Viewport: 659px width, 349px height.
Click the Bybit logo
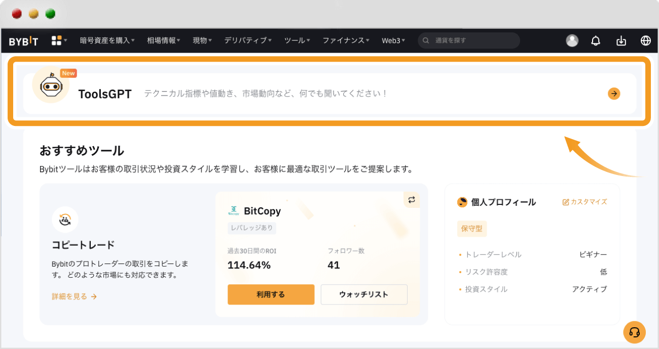[23, 41]
